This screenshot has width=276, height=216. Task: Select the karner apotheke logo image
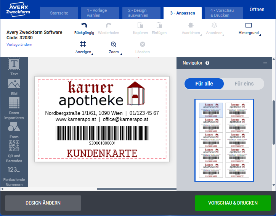[x=102, y=93]
